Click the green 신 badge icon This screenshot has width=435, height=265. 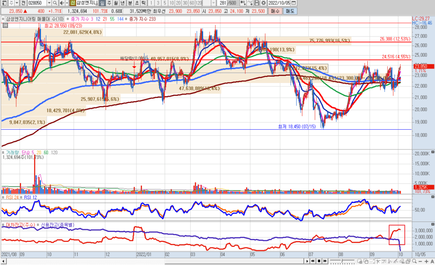[73, 3]
